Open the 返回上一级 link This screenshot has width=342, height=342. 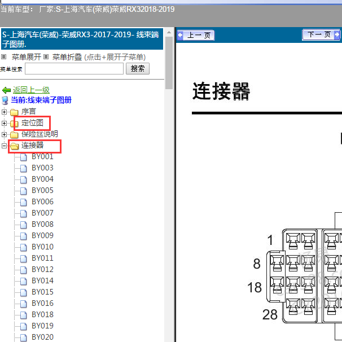point(31,90)
